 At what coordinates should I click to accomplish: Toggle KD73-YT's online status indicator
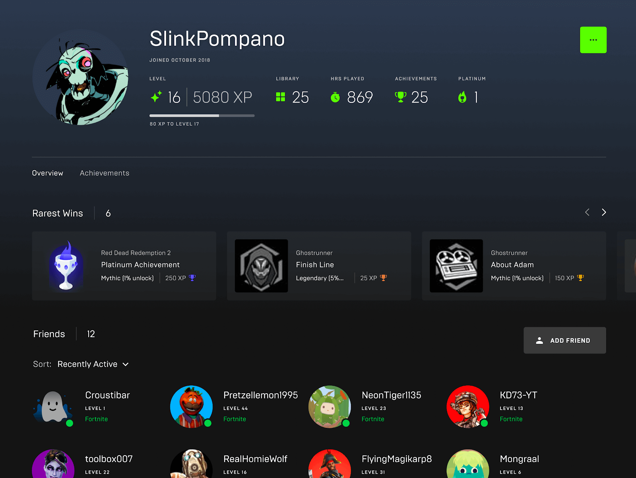[484, 423]
